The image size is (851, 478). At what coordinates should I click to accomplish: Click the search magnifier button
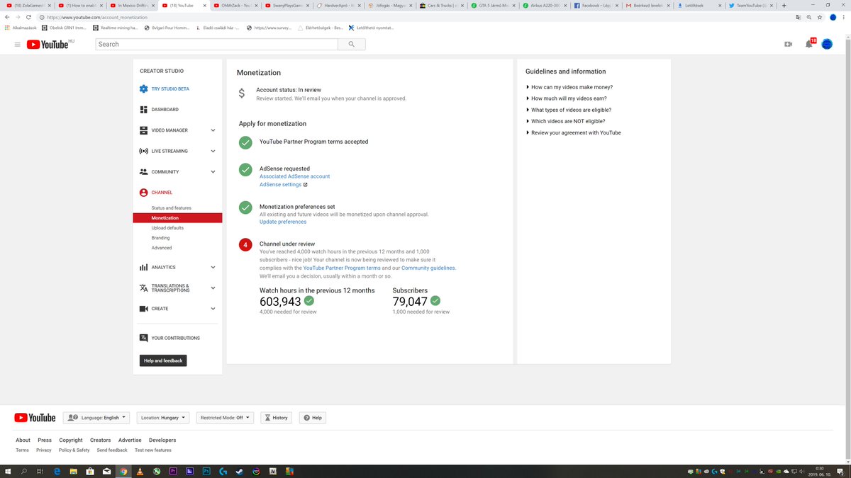[x=352, y=44]
